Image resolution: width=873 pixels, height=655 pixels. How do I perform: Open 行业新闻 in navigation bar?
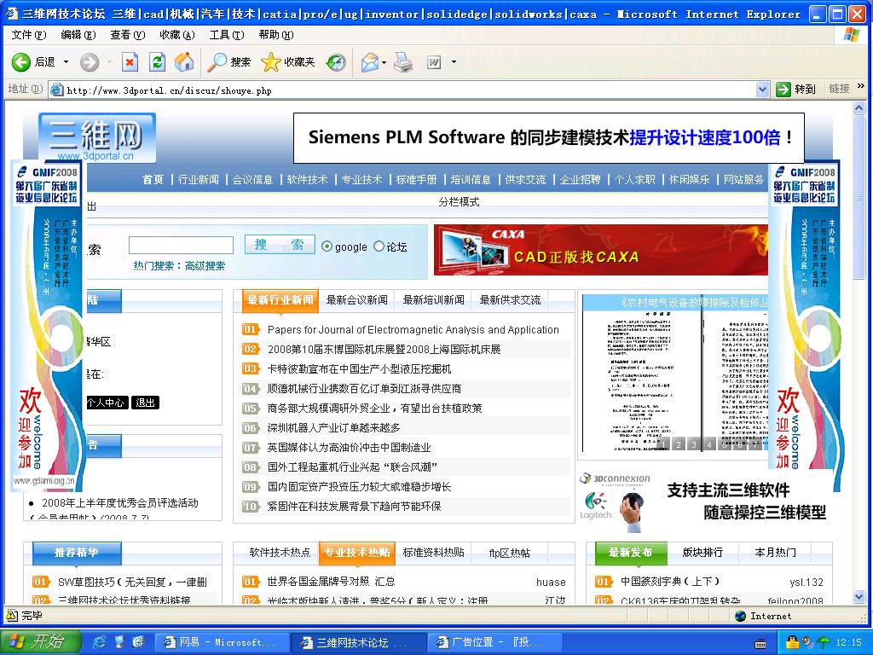coord(198,179)
